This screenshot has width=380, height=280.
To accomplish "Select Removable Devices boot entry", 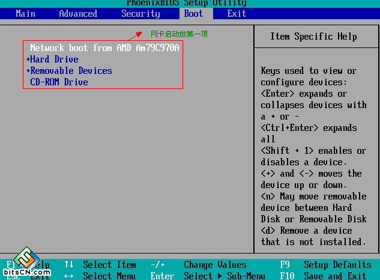I will coord(71,71).
